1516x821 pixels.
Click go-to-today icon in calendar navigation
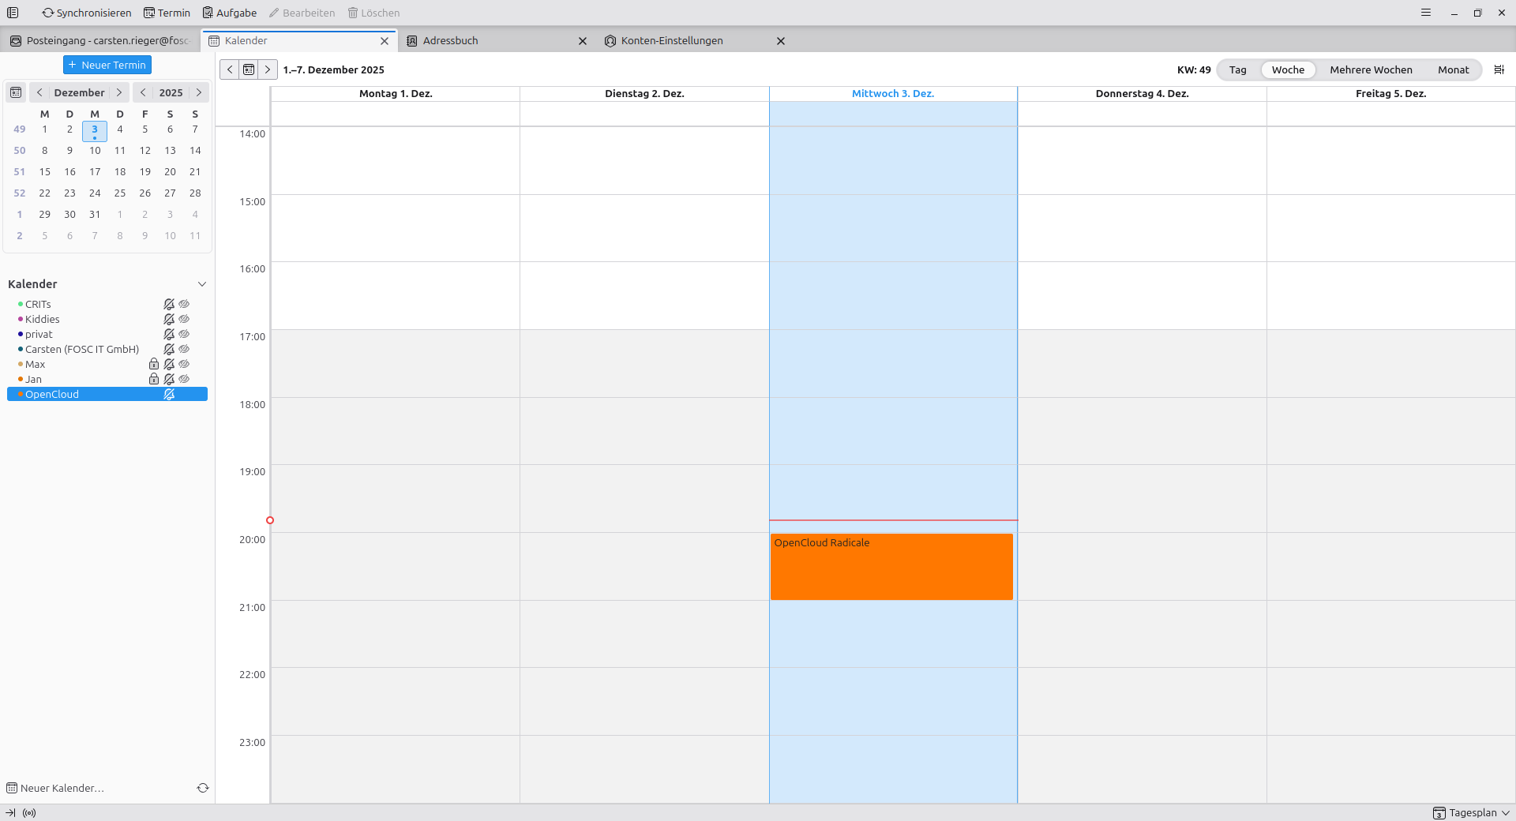click(249, 69)
